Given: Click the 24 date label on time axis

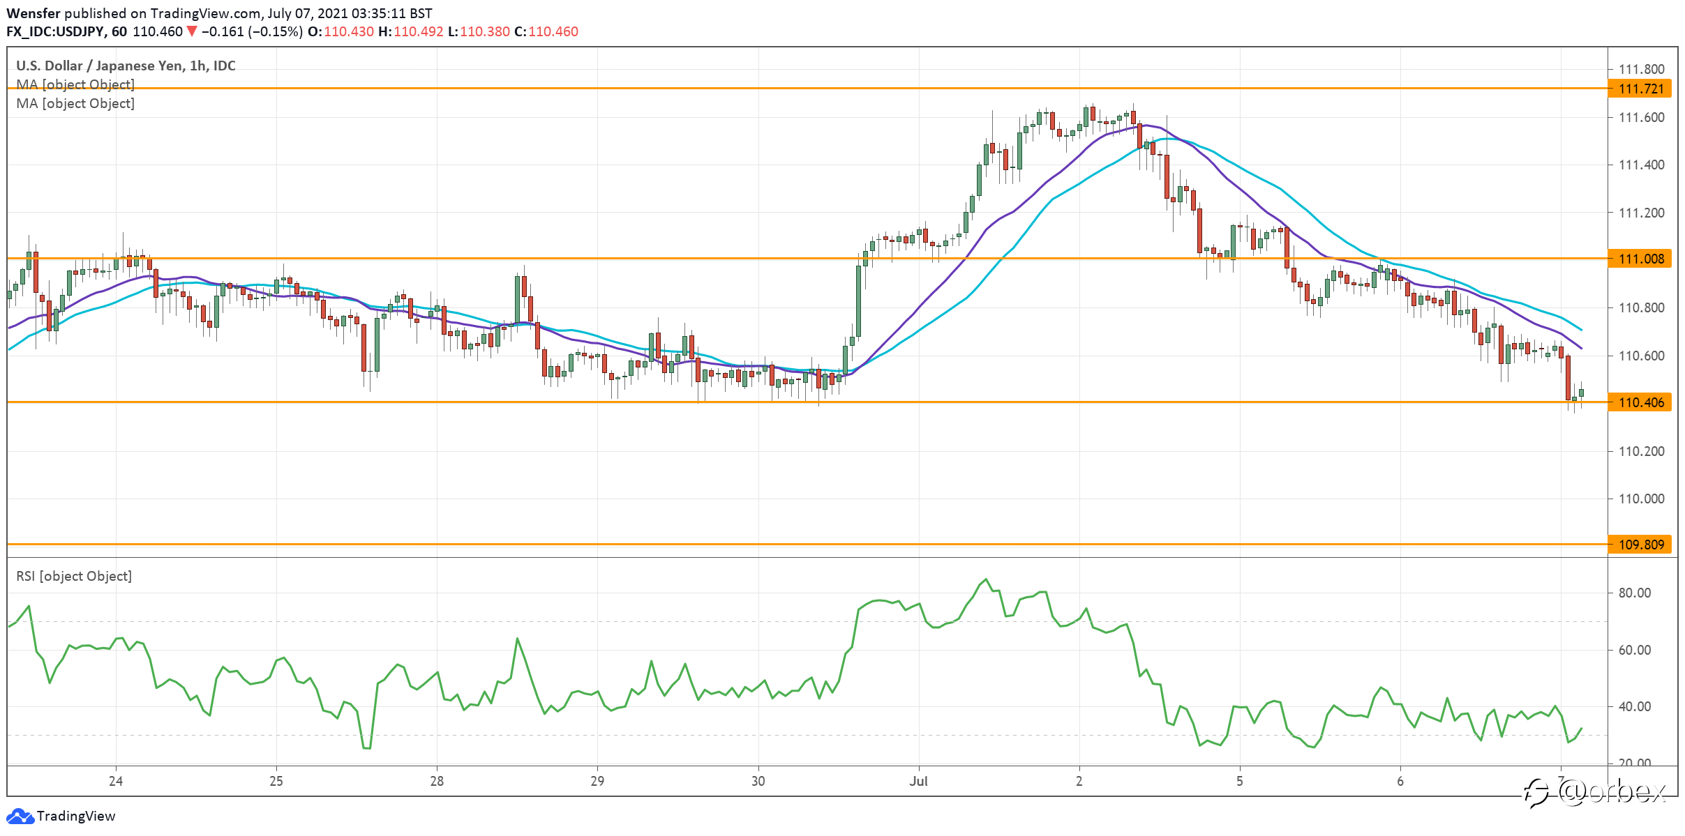Looking at the screenshot, I should (116, 781).
